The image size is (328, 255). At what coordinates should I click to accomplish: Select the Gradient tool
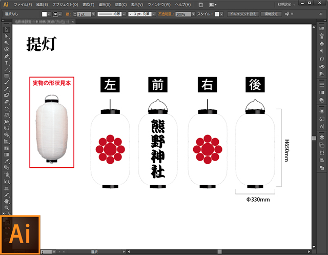click(6, 155)
